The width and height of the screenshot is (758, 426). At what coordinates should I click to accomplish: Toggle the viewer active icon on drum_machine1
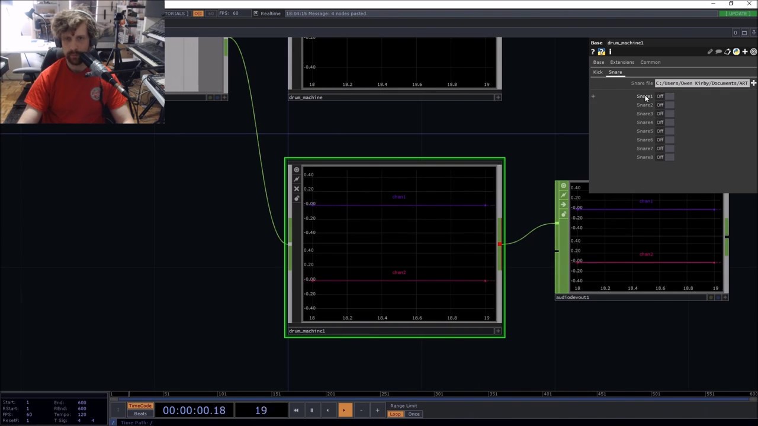pyautogui.click(x=297, y=170)
